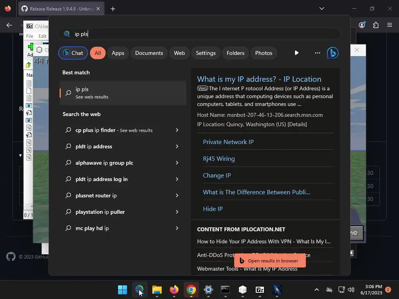The height and width of the screenshot is (299, 399).
Task: Open a new browser tab
Action: click(113, 9)
